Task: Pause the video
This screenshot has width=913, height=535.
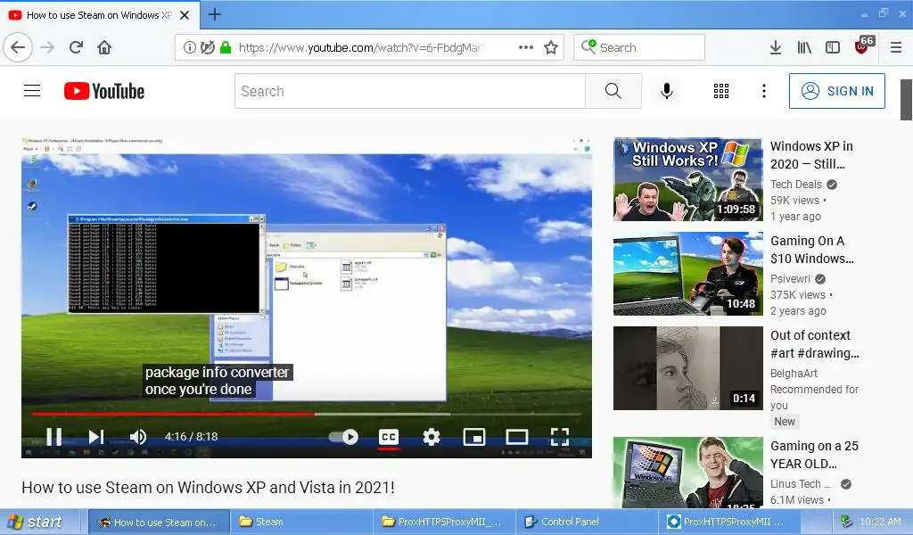Action: point(54,437)
